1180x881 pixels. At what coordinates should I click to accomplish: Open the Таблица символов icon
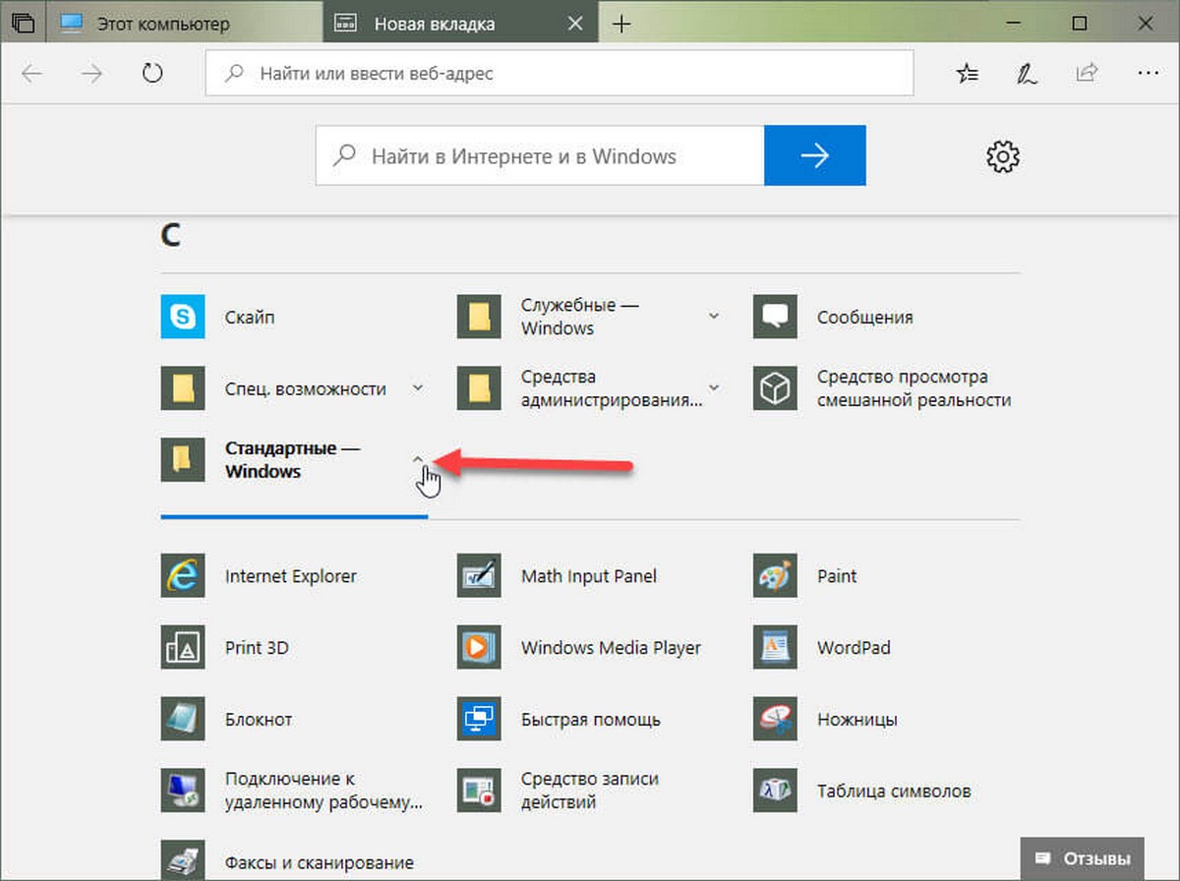[x=775, y=791]
